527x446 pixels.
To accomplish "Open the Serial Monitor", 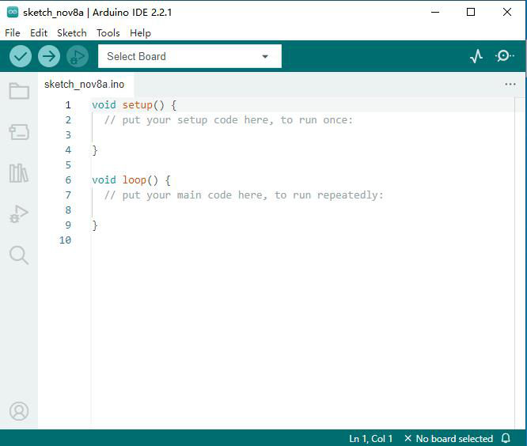I will [x=504, y=56].
